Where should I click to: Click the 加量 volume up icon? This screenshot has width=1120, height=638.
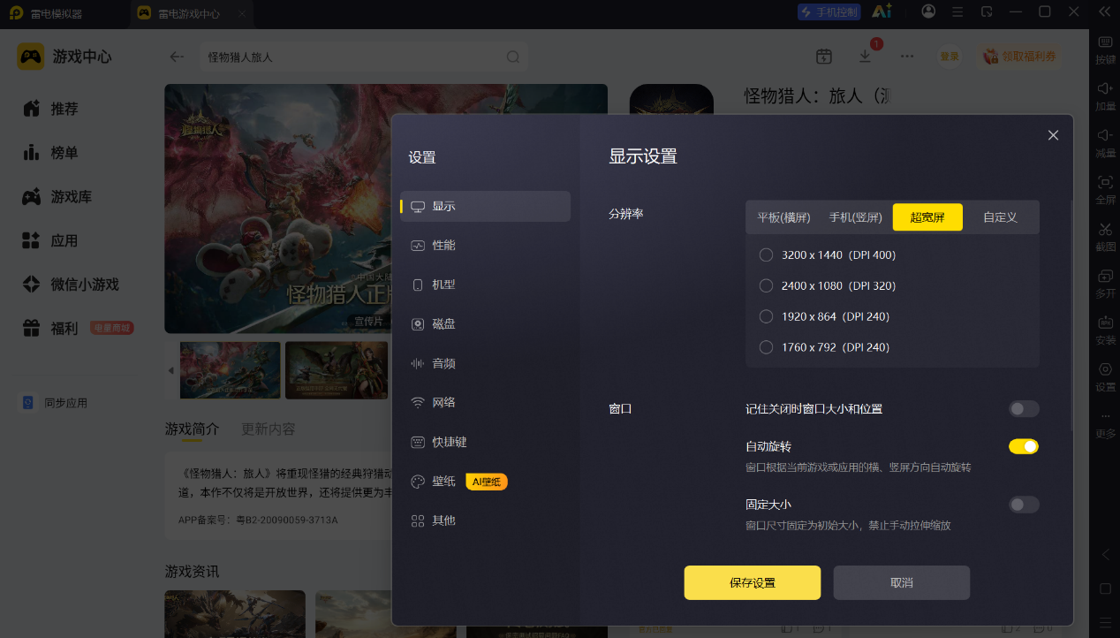tap(1105, 88)
